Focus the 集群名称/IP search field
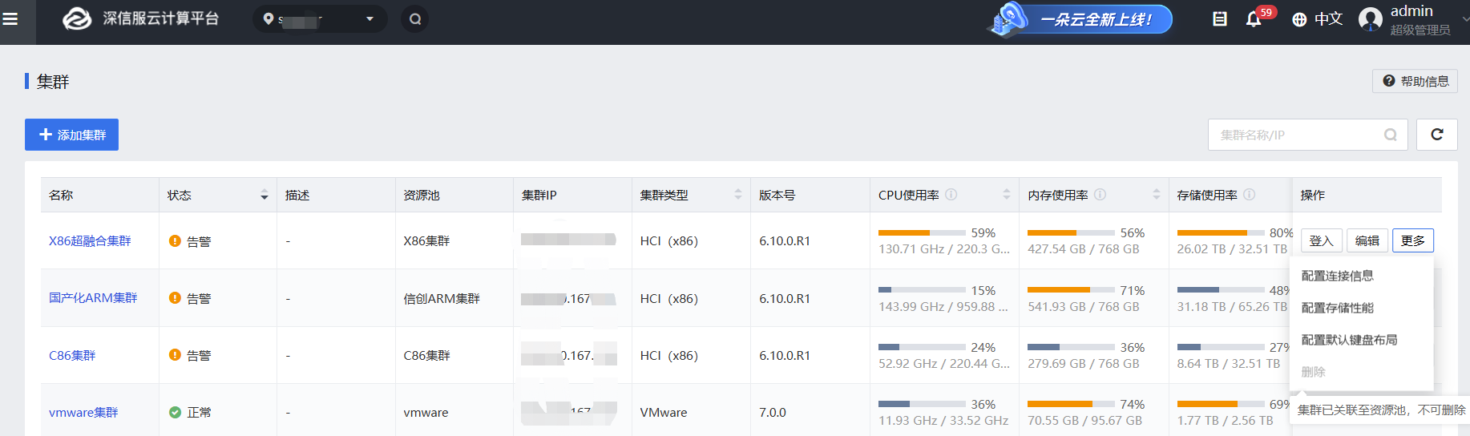The height and width of the screenshot is (436, 1470). click(x=1298, y=135)
